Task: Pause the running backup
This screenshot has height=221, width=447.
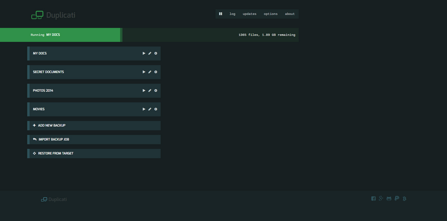Action: tap(221, 14)
